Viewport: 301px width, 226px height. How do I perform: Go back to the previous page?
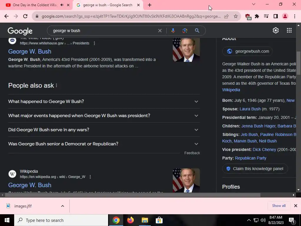(6, 16)
